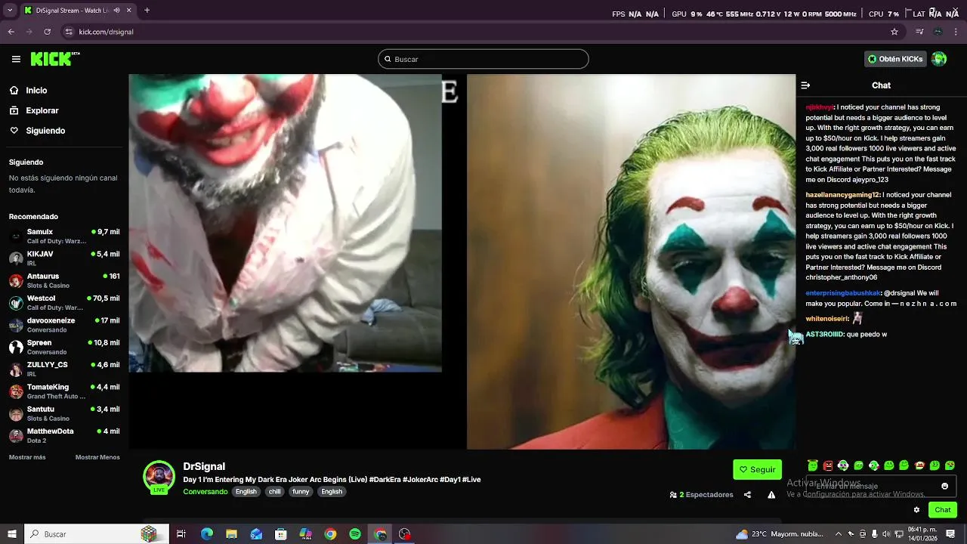Screen dimensions: 967x544
Task: Click chat username hazellanancygaming12
Action: click(x=842, y=195)
